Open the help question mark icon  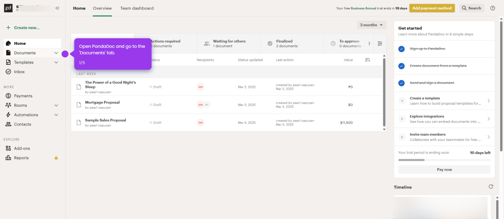[x=493, y=8]
